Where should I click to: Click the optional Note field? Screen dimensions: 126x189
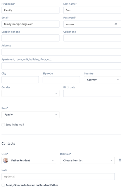point(58,177)
